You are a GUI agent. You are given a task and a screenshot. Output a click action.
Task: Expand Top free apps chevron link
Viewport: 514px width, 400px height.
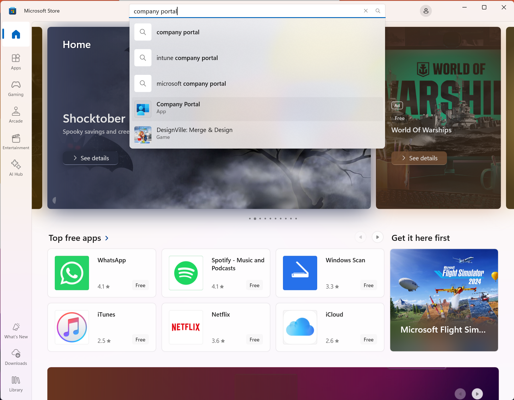107,238
